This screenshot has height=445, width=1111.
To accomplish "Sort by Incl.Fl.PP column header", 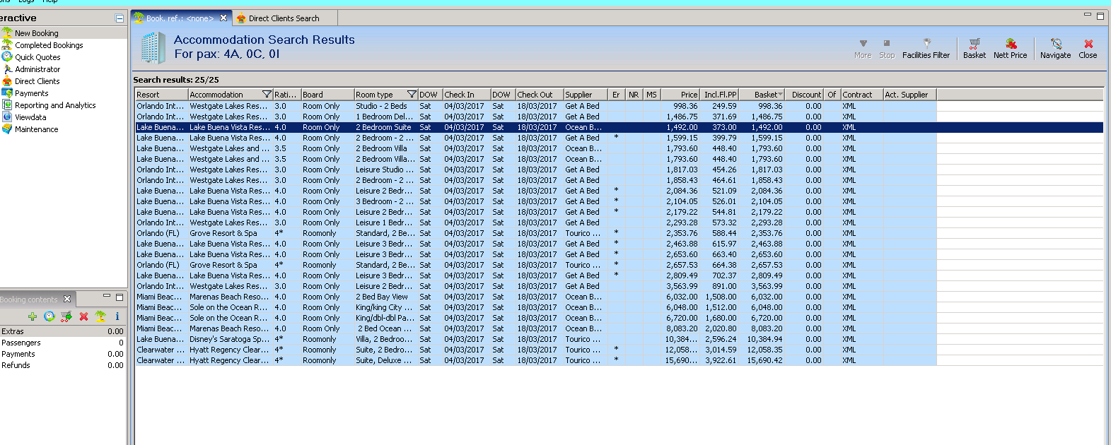I will 720,95.
